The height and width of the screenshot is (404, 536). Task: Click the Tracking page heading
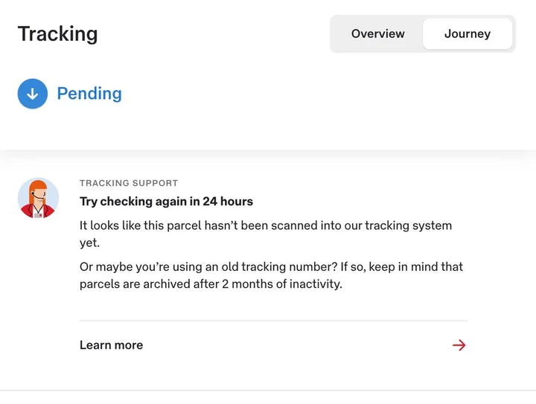pos(57,33)
